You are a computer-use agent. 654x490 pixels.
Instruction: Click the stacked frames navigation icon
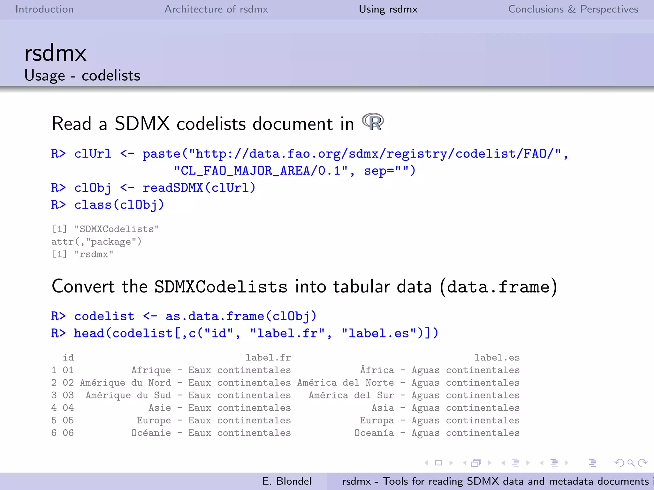click(476, 463)
